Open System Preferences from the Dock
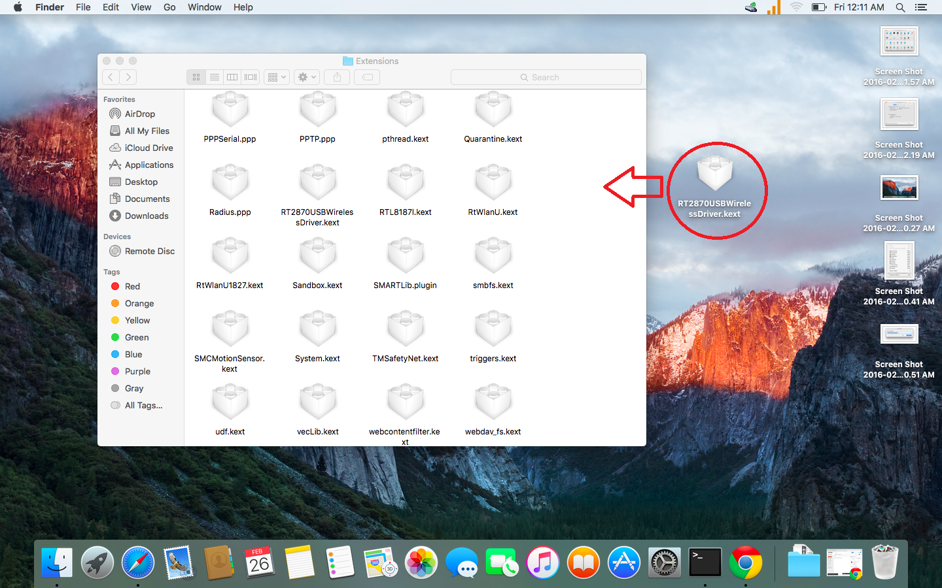 pos(664,563)
